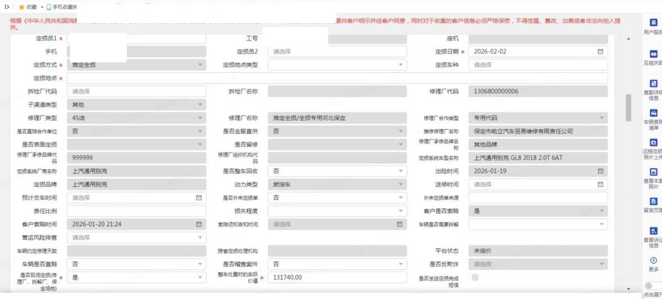Open 查看本案照片 sidebar icon

654,172
